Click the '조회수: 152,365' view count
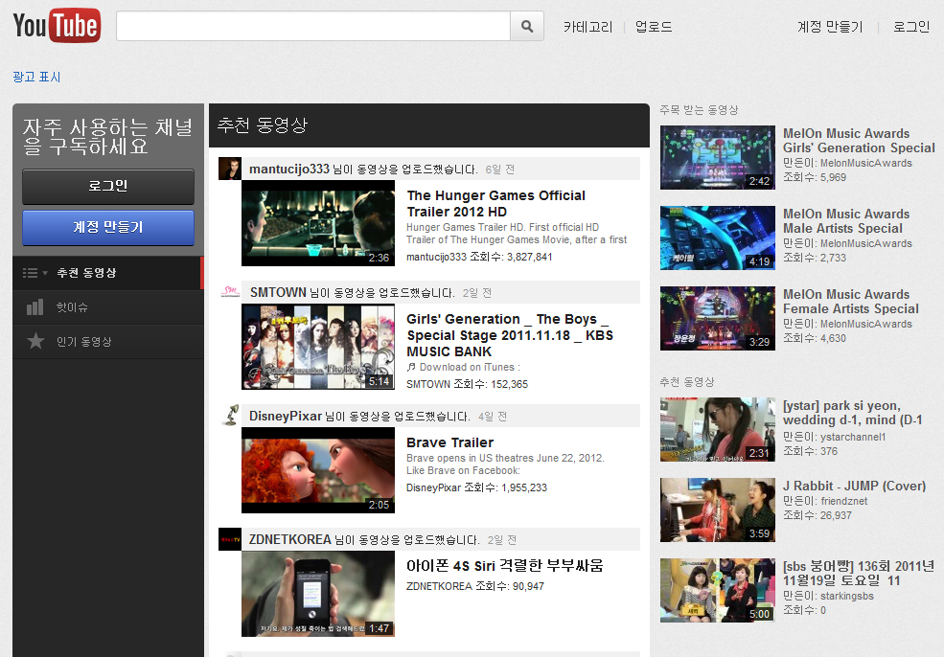944x657 pixels. pyautogui.click(x=491, y=384)
